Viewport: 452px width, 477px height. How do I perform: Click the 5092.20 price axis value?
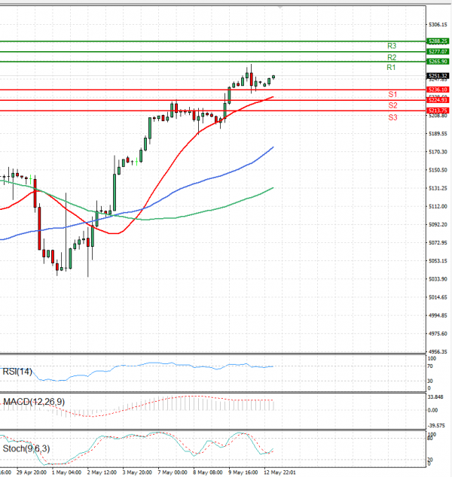click(x=438, y=224)
